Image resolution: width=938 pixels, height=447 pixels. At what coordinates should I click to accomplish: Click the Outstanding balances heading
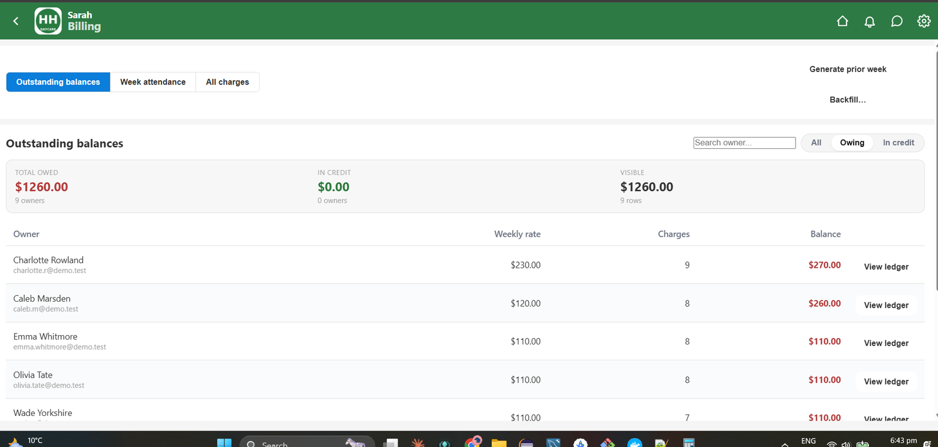(x=64, y=144)
